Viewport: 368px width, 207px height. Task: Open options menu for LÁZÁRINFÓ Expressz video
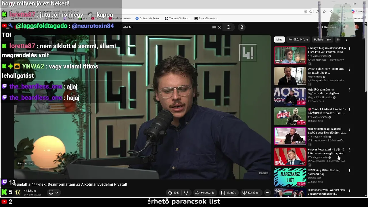coord(350,110)
